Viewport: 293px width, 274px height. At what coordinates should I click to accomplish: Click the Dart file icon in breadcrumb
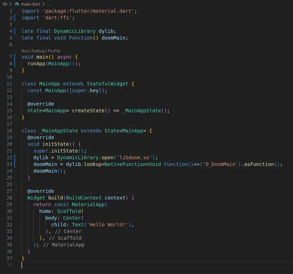click(x=16, y=4)
